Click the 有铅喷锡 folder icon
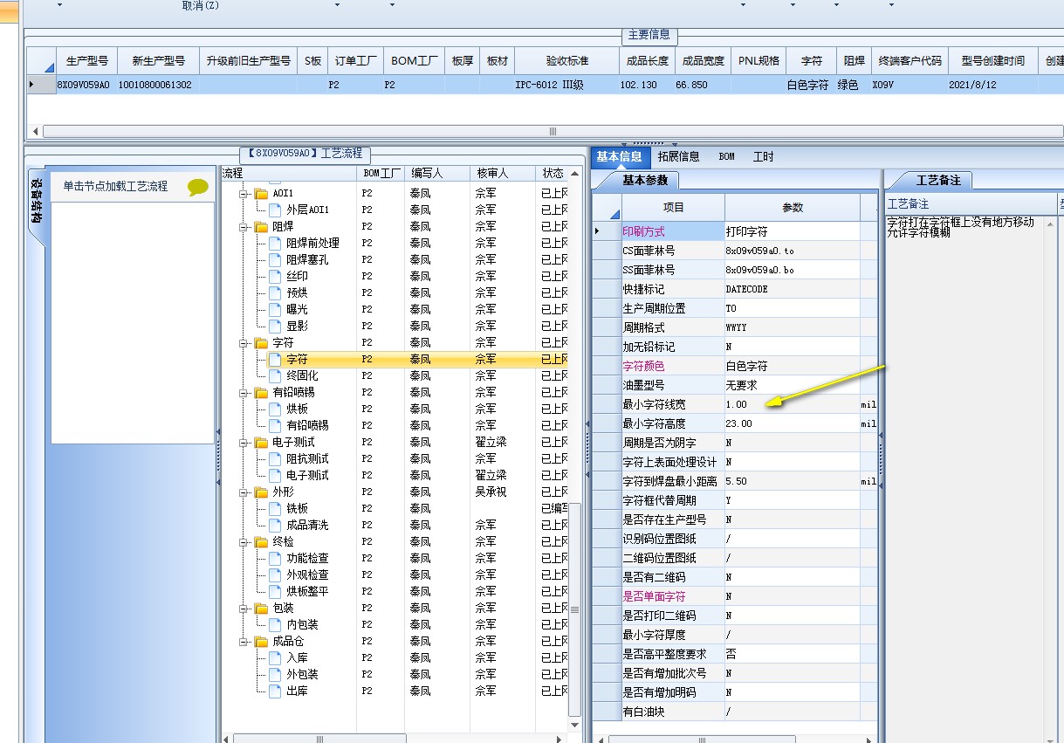Screen dimensions: 1064x743 point(261,392)
